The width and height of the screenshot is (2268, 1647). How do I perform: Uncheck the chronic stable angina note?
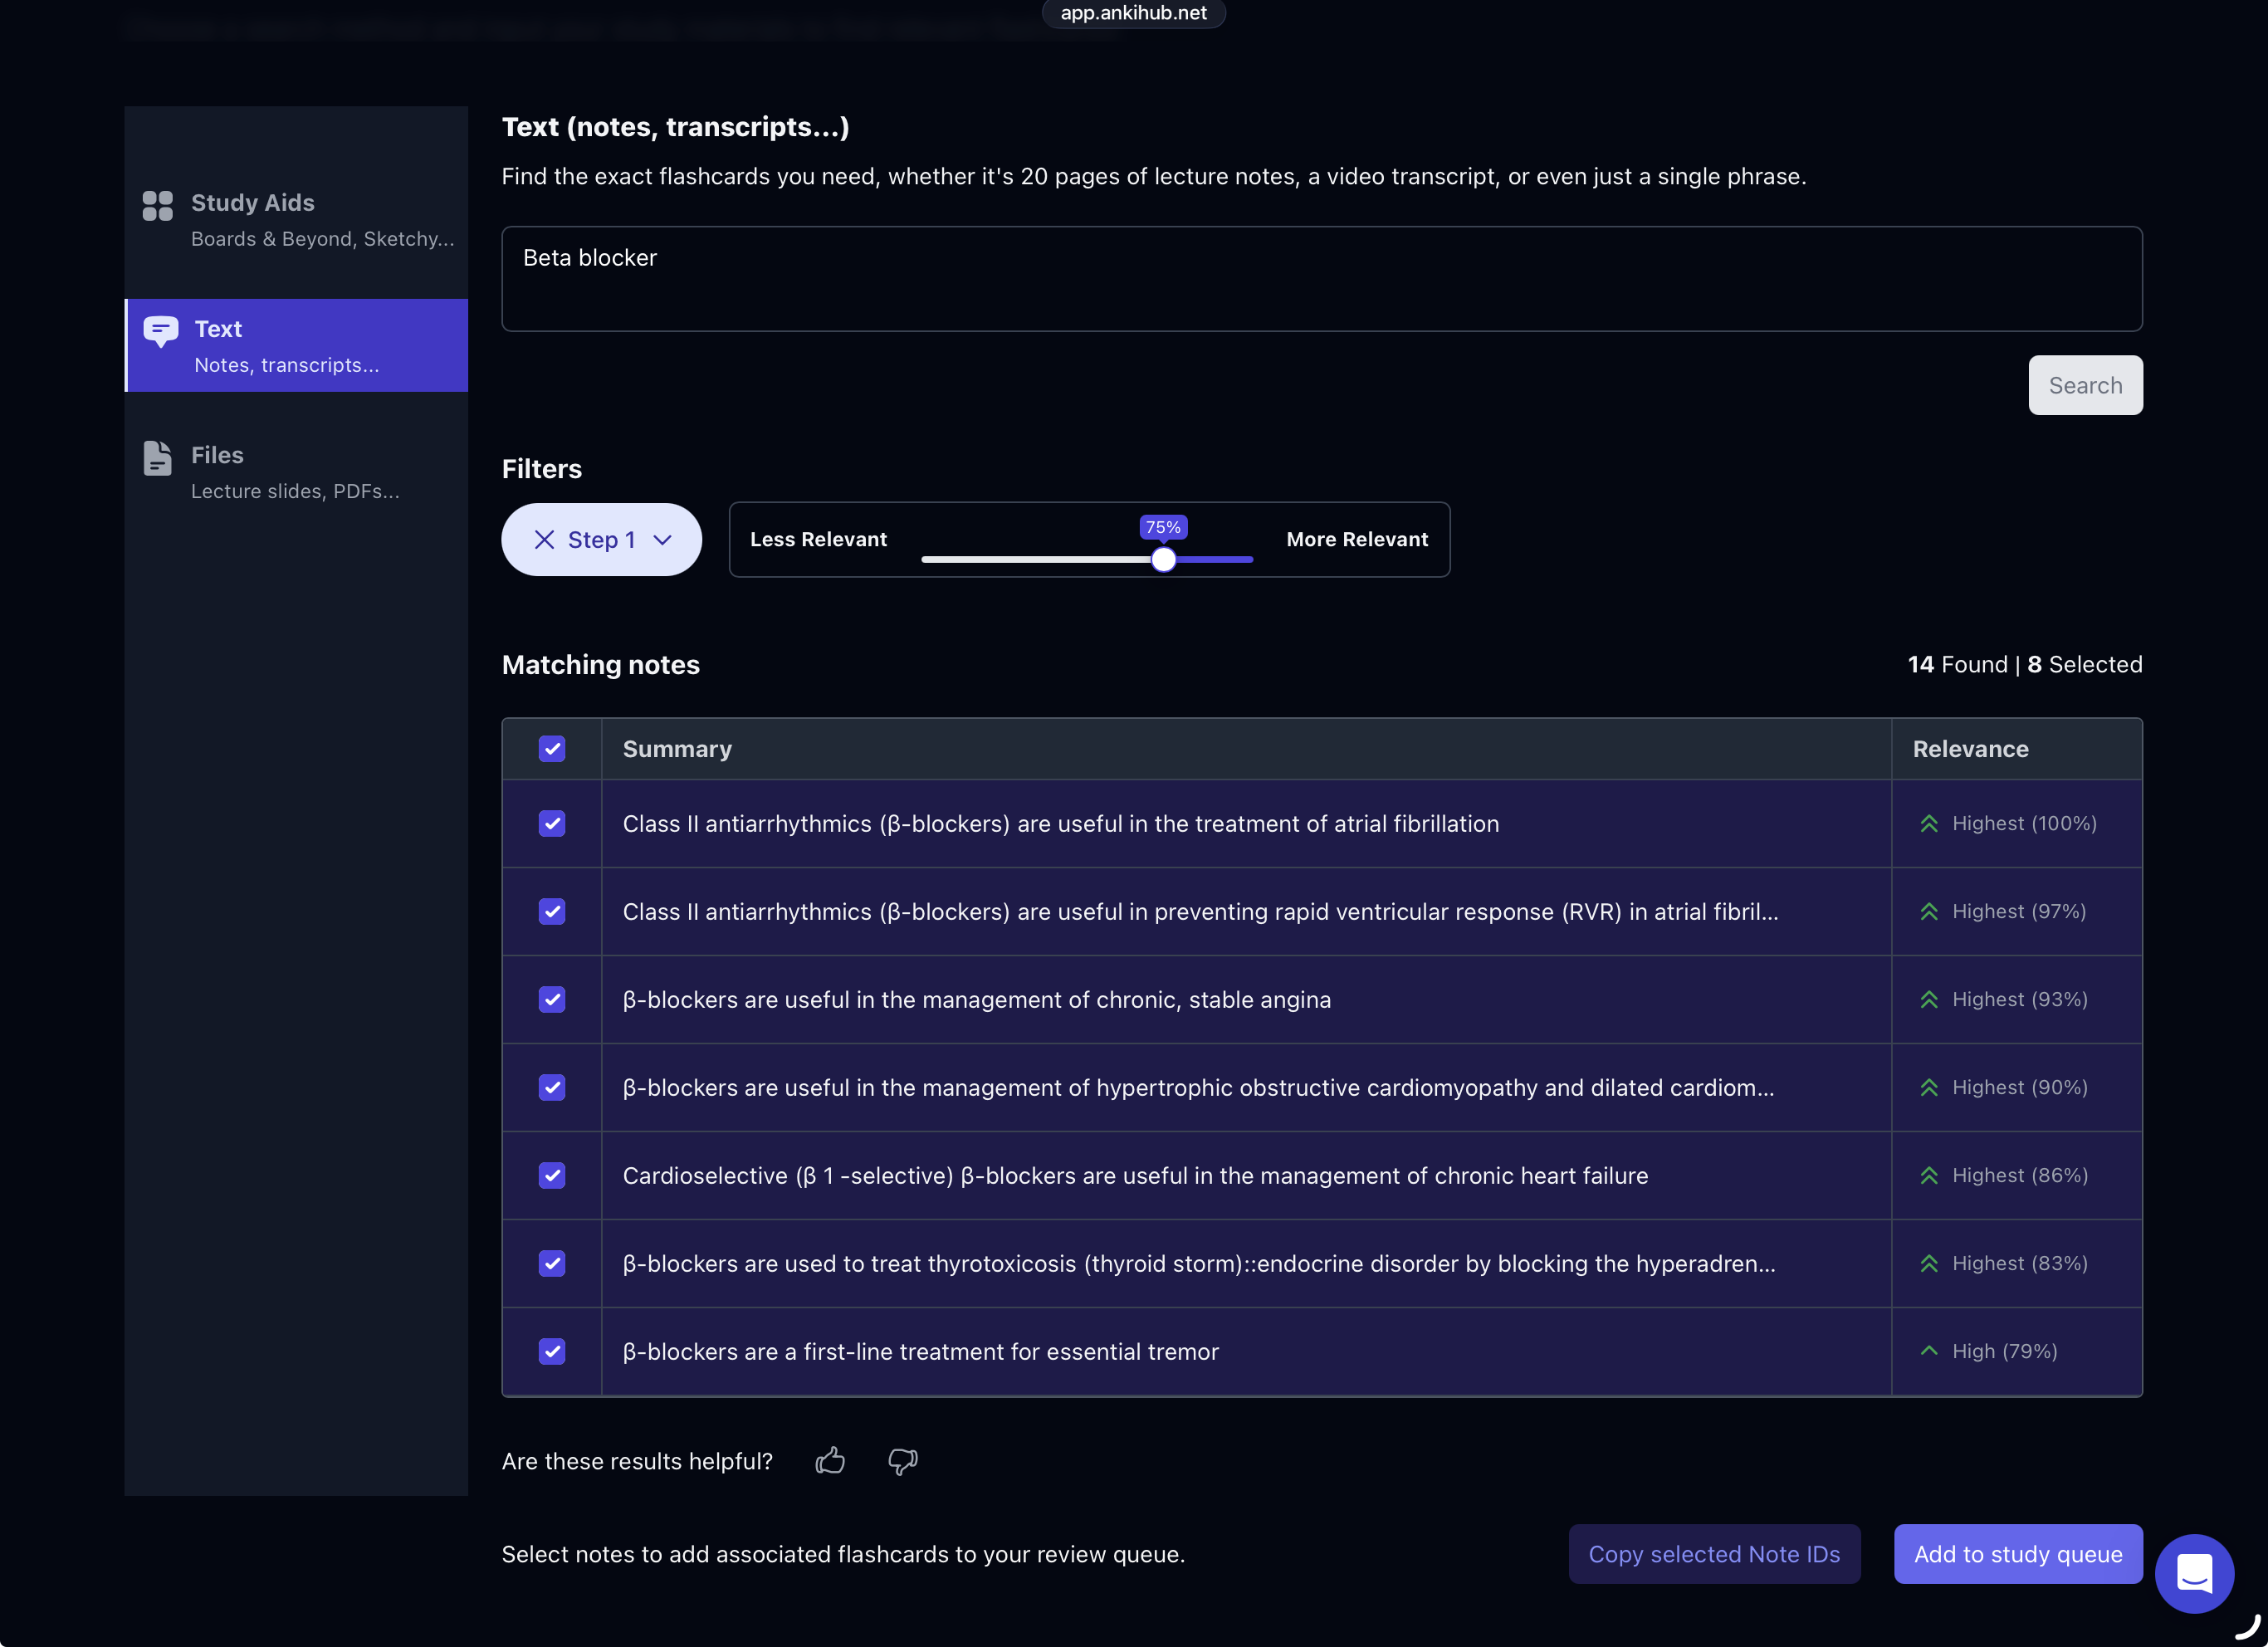point(552,1000)
